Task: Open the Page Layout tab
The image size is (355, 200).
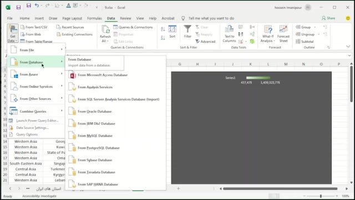Action: click(72, 18)
